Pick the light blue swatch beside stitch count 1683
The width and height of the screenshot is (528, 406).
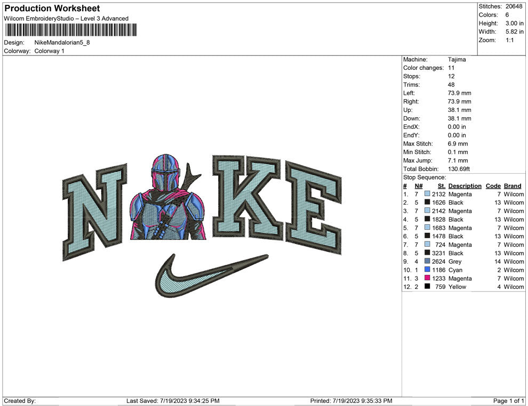(x=427, y=228)
